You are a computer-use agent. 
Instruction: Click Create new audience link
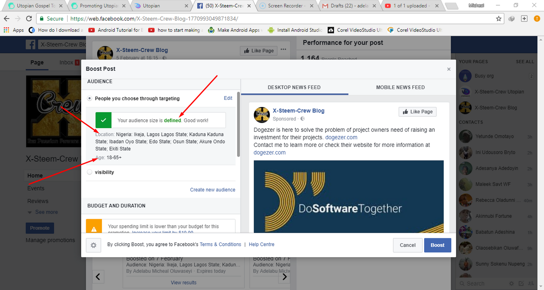[x=212, y=190]
